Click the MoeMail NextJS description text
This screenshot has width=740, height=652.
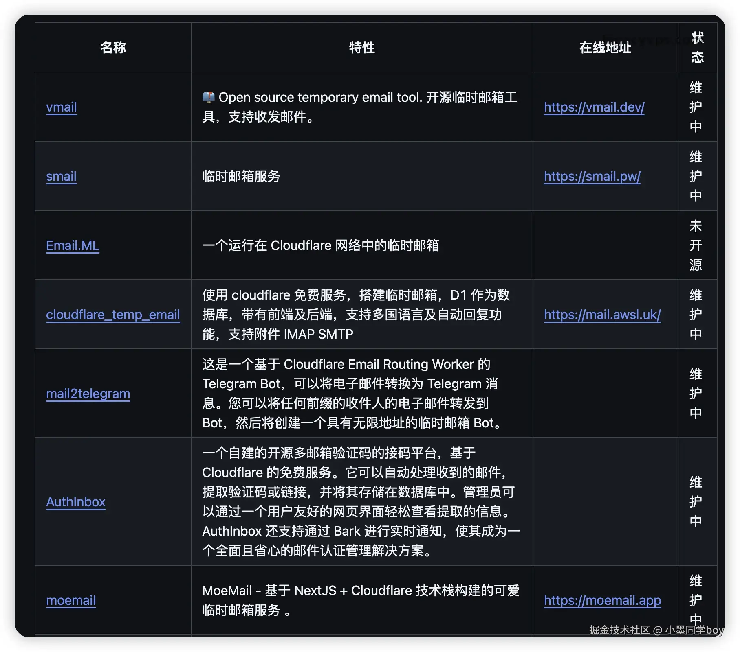(x=361, y=600)
